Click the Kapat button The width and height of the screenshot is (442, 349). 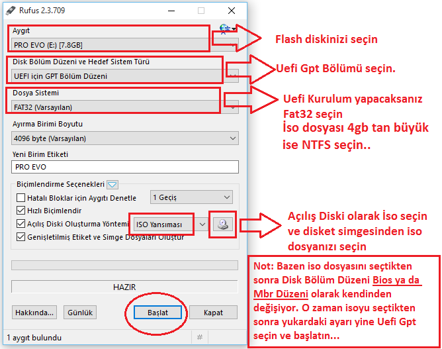tap(213, 313)
